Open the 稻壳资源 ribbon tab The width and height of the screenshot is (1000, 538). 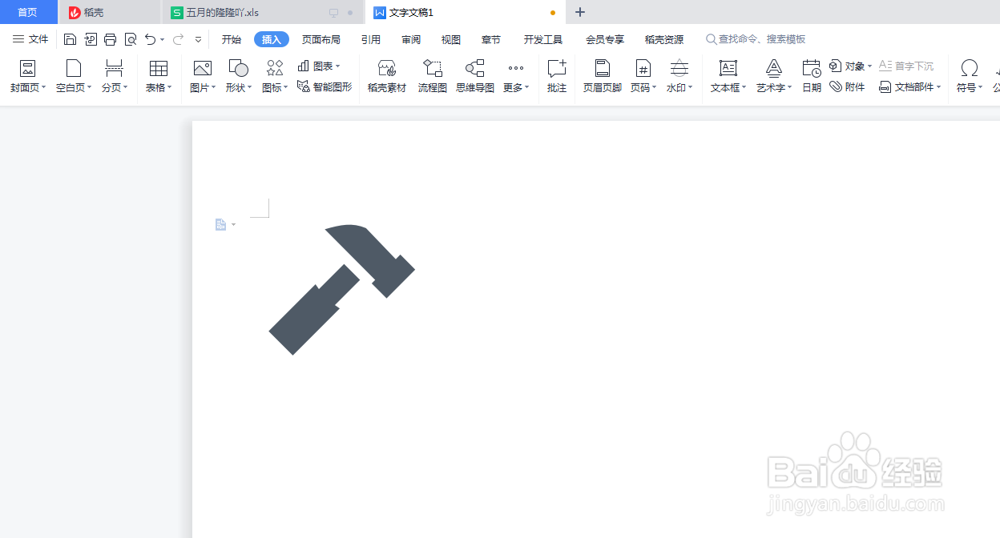tap(664, 39)
